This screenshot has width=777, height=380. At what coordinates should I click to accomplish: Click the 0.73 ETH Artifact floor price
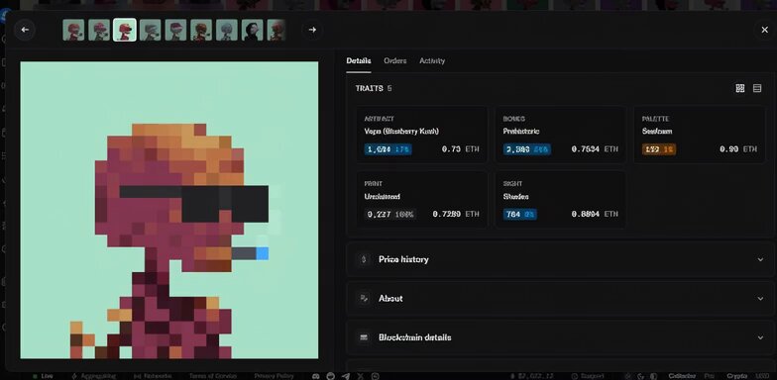click(x=460, y=148)
